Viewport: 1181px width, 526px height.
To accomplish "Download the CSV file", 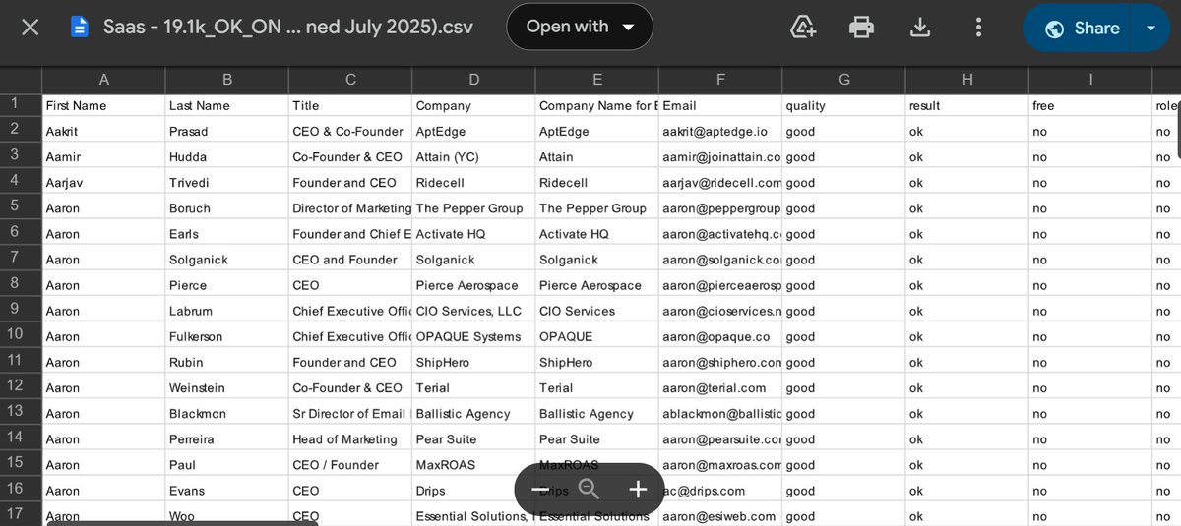I will pyautogui.click(x=920, y=28).
